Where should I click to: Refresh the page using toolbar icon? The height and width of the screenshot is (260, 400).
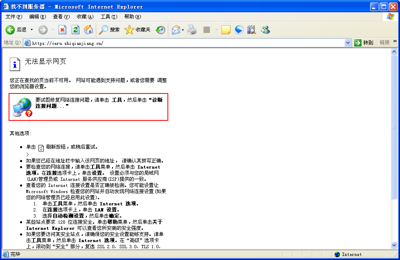(75, 30)
